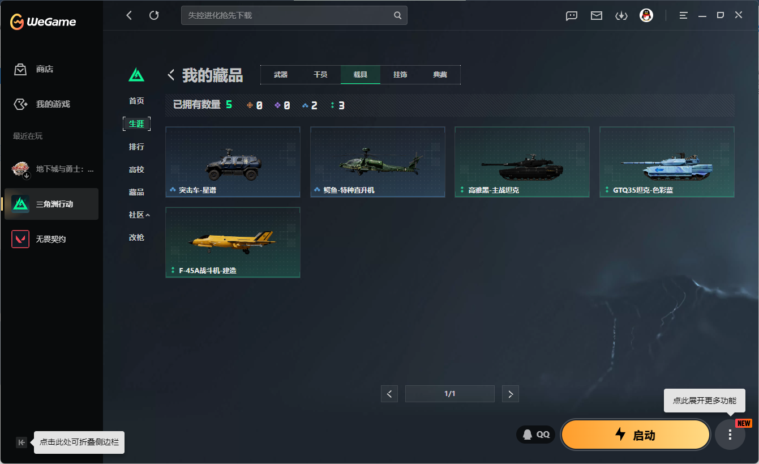
Task: Collapse the 社区 section
Action: pyautogui.click(x=139, y=215)
